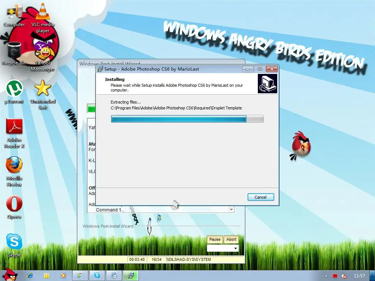Pause the Post-Install Wizard

(x=215, y=239)
